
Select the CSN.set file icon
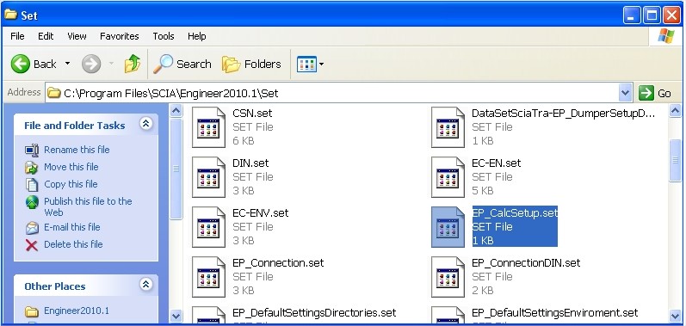pyautogui.click(x=208, y=127)
